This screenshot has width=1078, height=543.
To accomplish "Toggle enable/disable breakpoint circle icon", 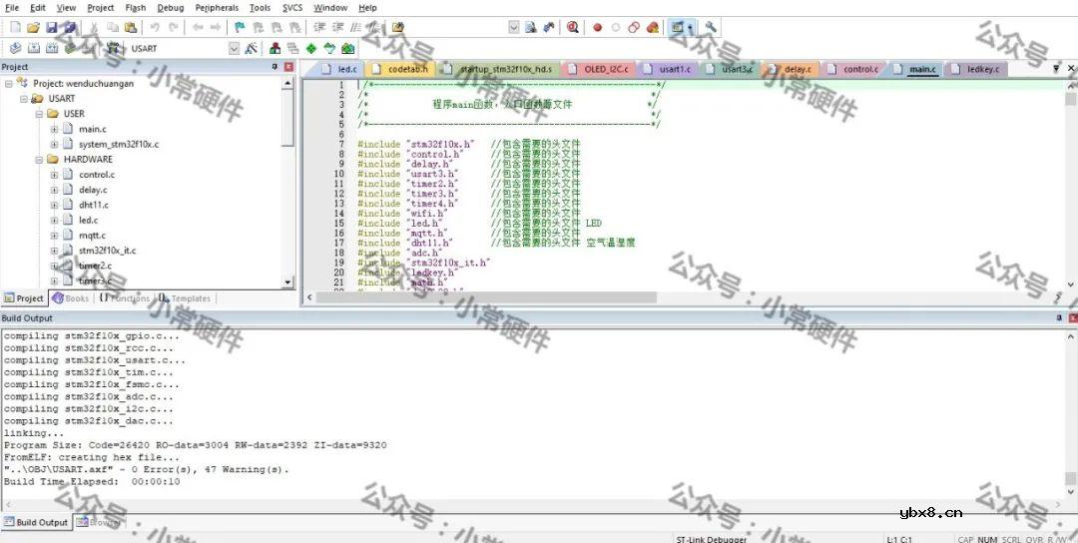I will [615, 28].
